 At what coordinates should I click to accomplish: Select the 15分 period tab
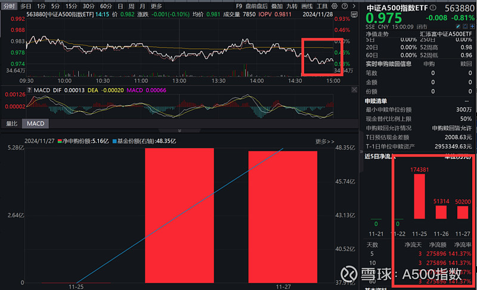[71, 6]
